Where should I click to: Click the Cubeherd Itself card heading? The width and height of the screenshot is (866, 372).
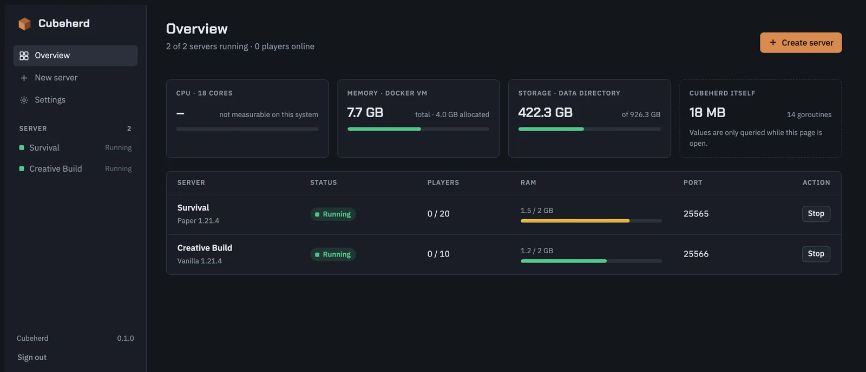point(722,93)
